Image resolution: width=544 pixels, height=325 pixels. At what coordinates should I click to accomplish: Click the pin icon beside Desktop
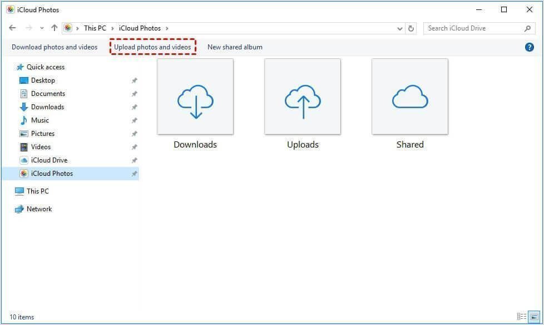click(x=134, y=80)
